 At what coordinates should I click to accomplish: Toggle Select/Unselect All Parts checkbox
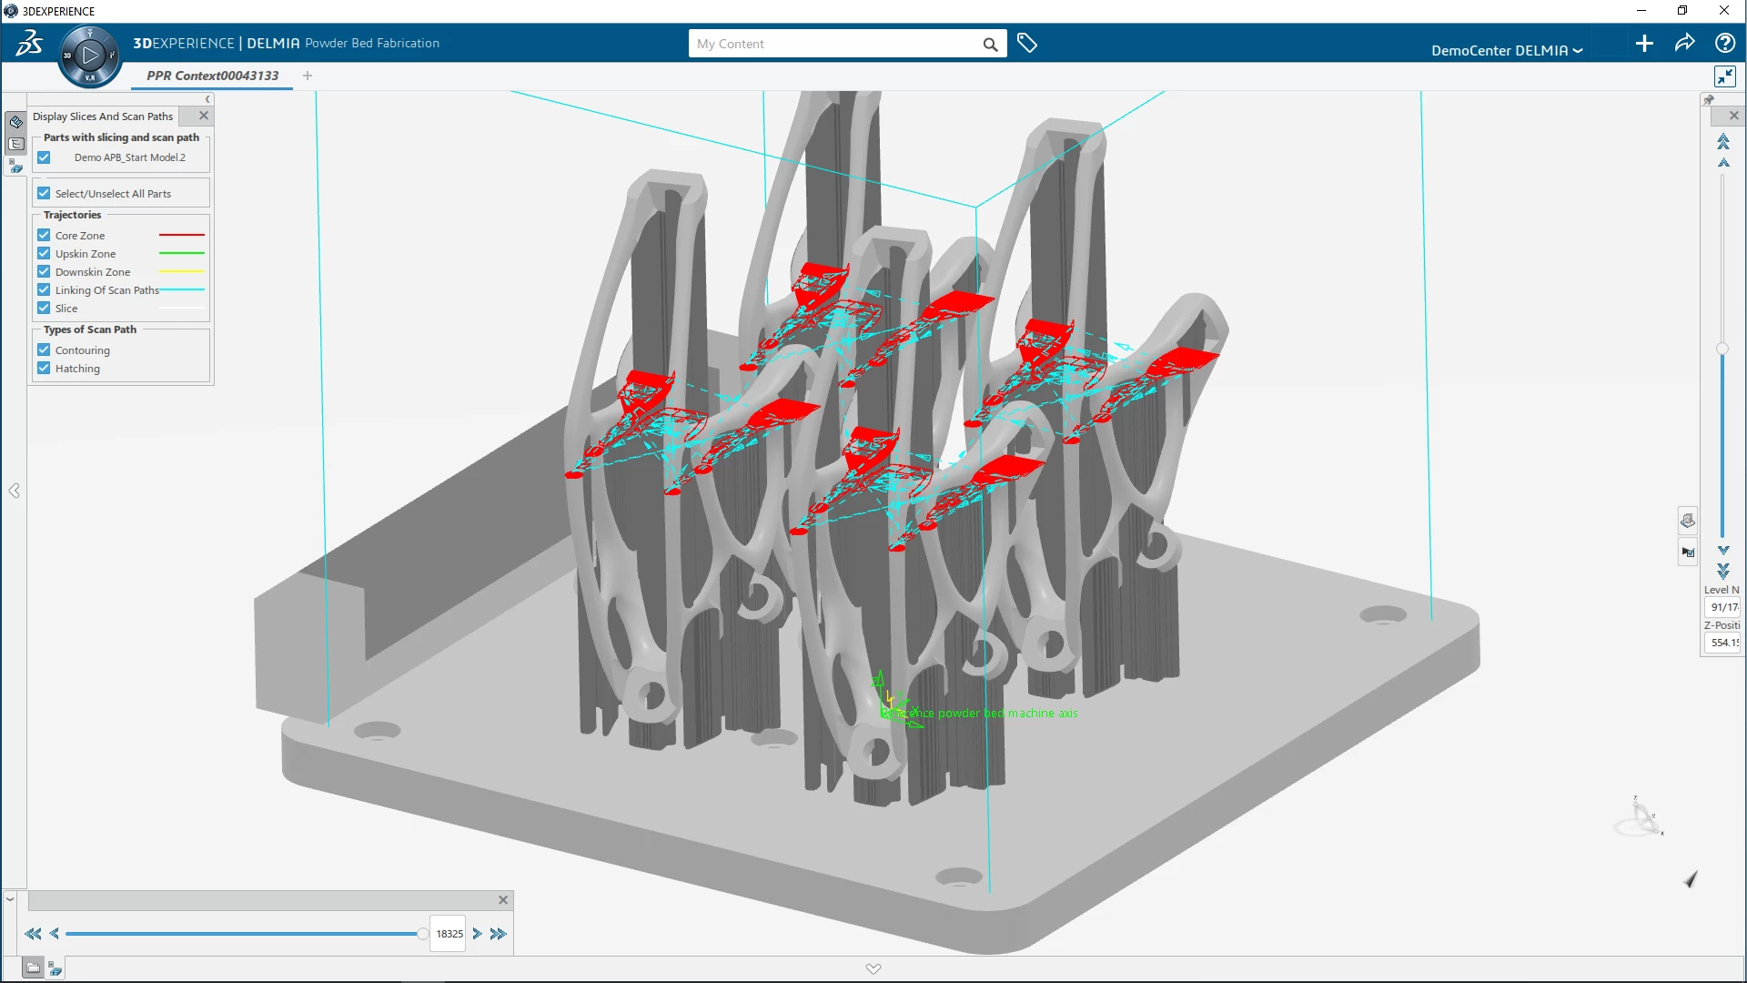click(44, 193)
